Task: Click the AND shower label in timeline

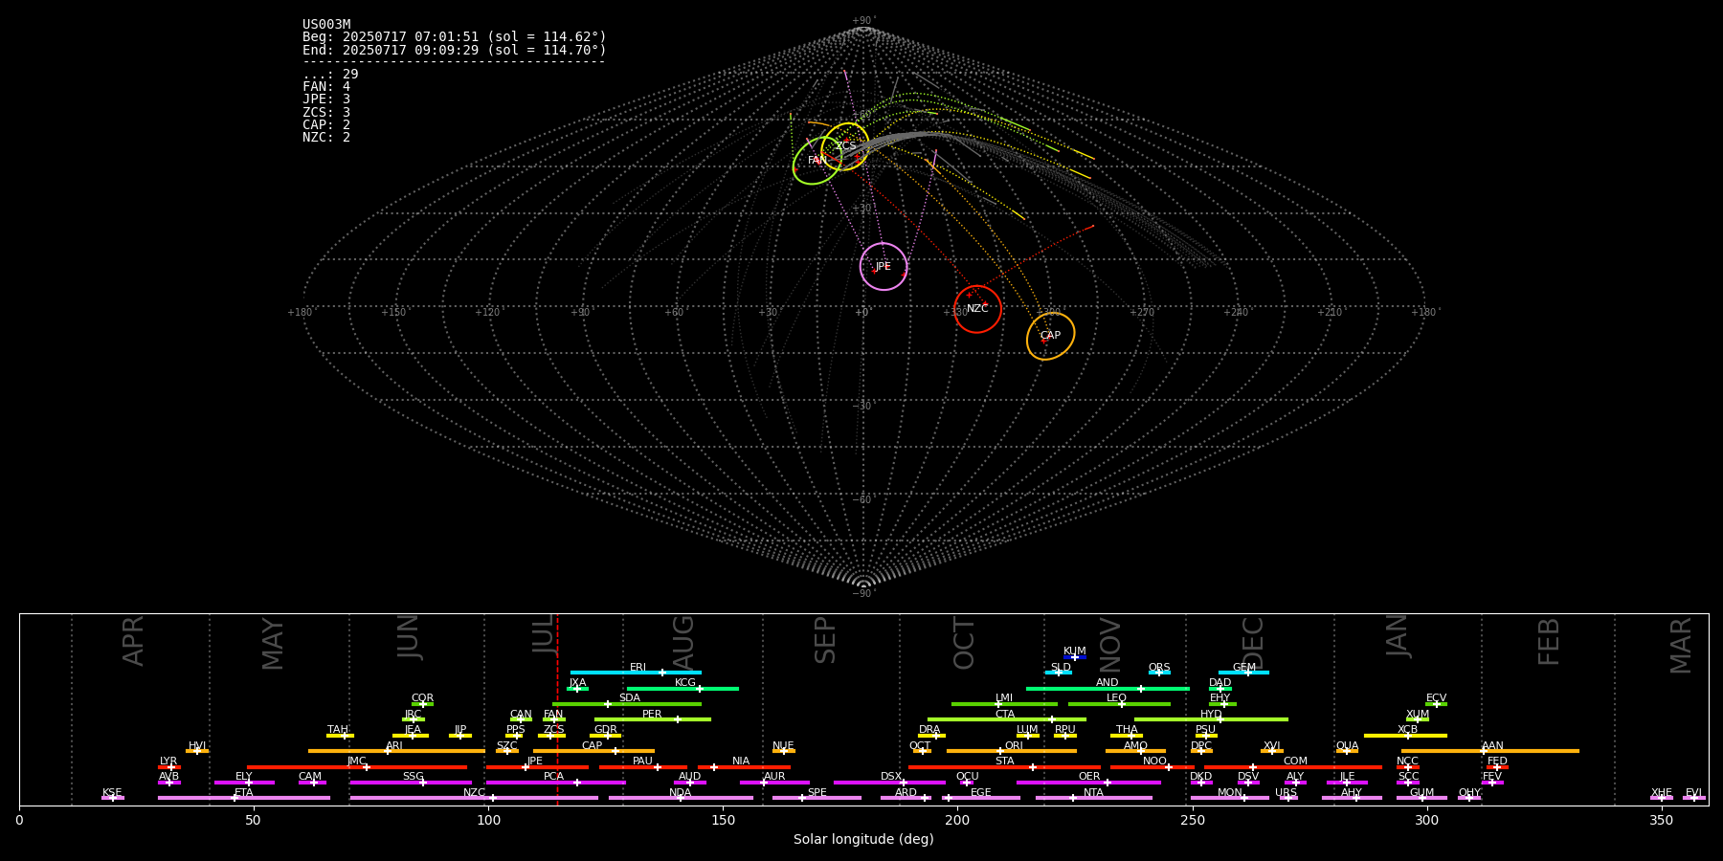Action: point(1108,683)
